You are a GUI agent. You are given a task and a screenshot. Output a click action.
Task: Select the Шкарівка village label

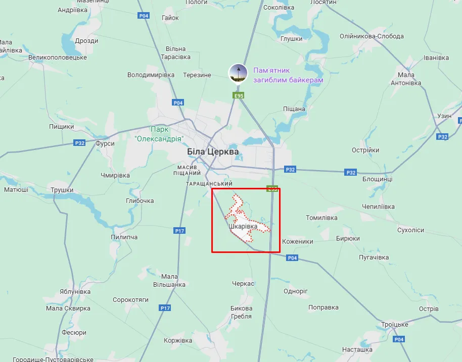(x=243, y=226)
